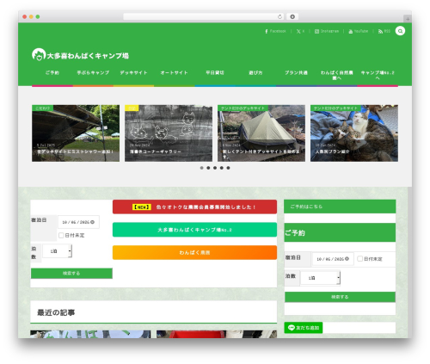Open the tent deck site slider card
The image size is (430, 364).
[x=261, y=133]
